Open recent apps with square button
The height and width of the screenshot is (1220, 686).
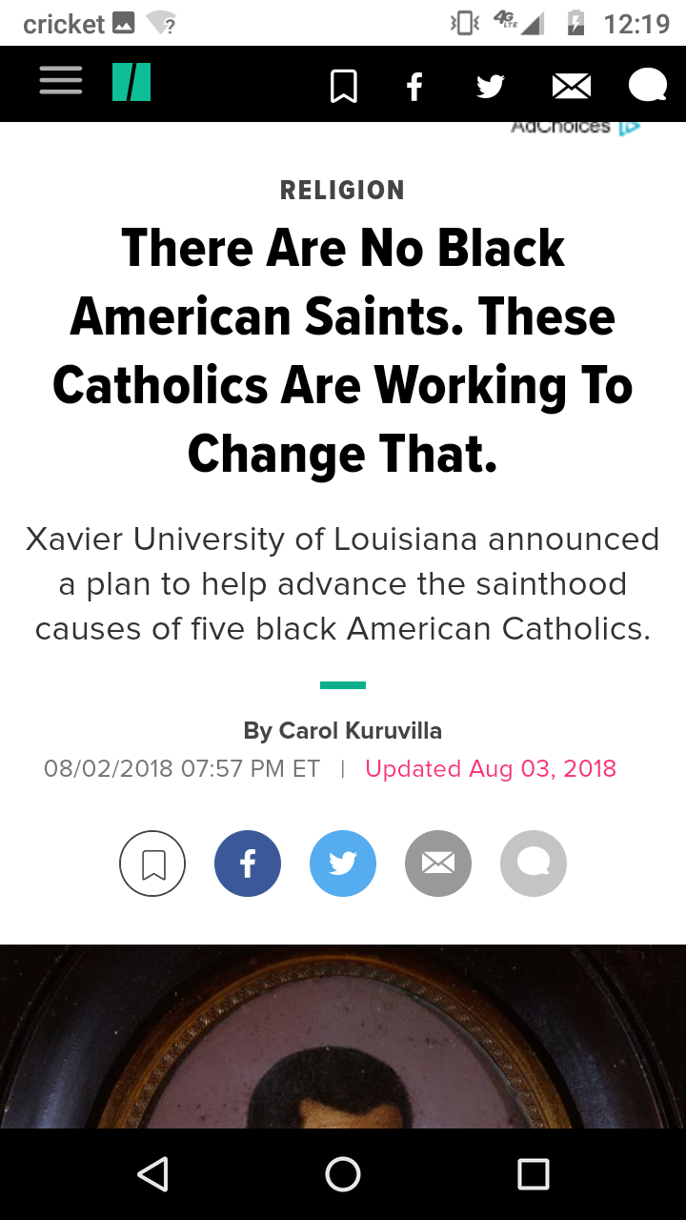pos(534,1174)
